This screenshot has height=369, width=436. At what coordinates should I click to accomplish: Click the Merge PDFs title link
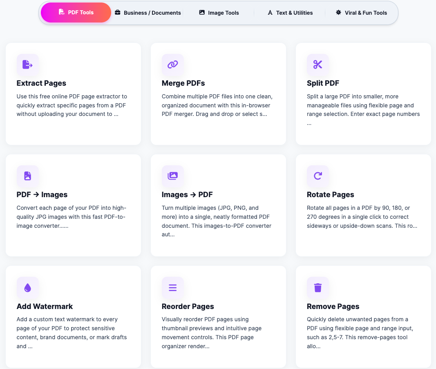tap(183, 83)
